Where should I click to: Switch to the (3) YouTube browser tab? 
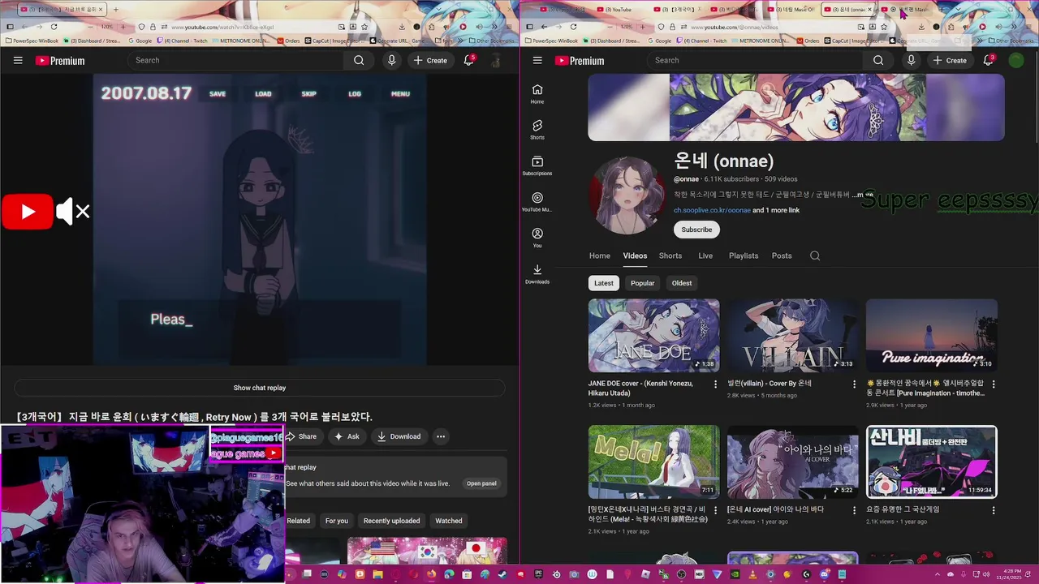pyautogui.click(x=619, y=10)
